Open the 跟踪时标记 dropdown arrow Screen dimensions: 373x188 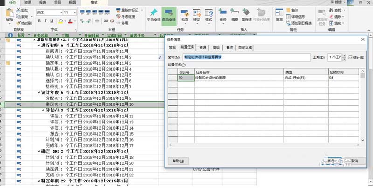tap(142, 10)
